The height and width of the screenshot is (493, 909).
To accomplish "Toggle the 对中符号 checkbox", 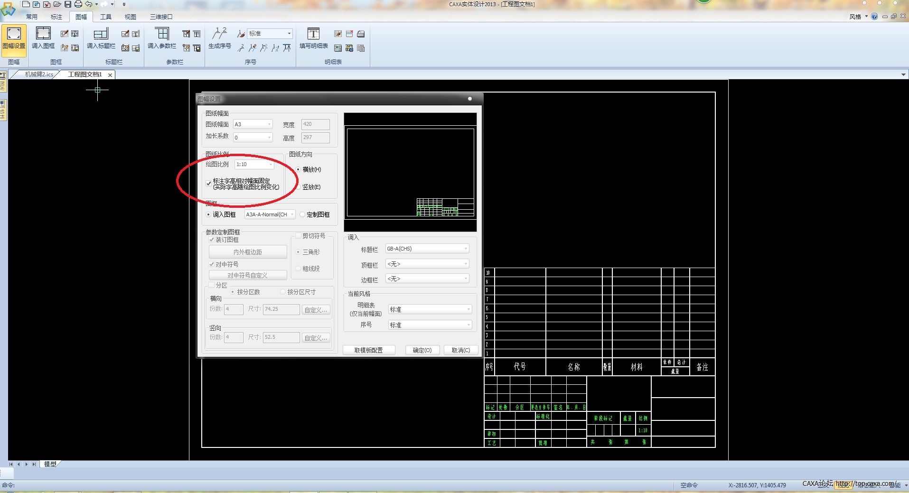I will [x=212, y=264].
